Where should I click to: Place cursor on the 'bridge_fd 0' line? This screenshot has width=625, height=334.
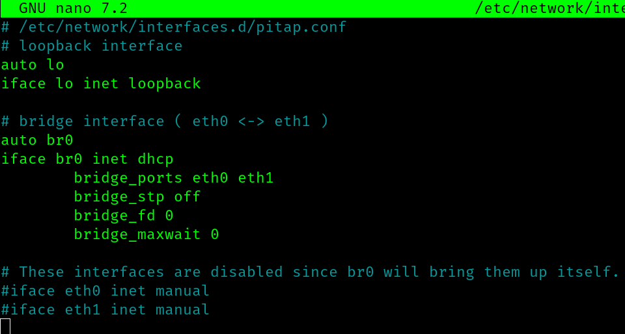[123, 216]
